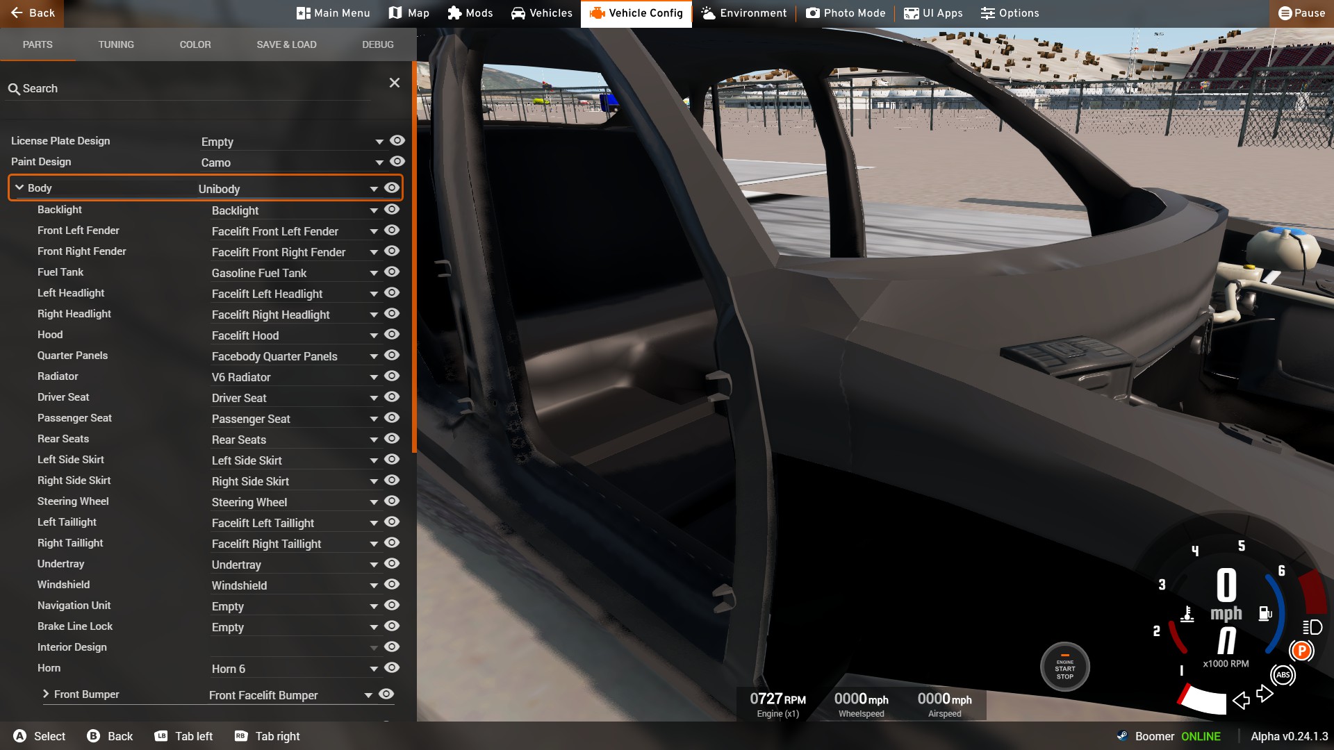Open the Vehicles selector

coord(541,13)
